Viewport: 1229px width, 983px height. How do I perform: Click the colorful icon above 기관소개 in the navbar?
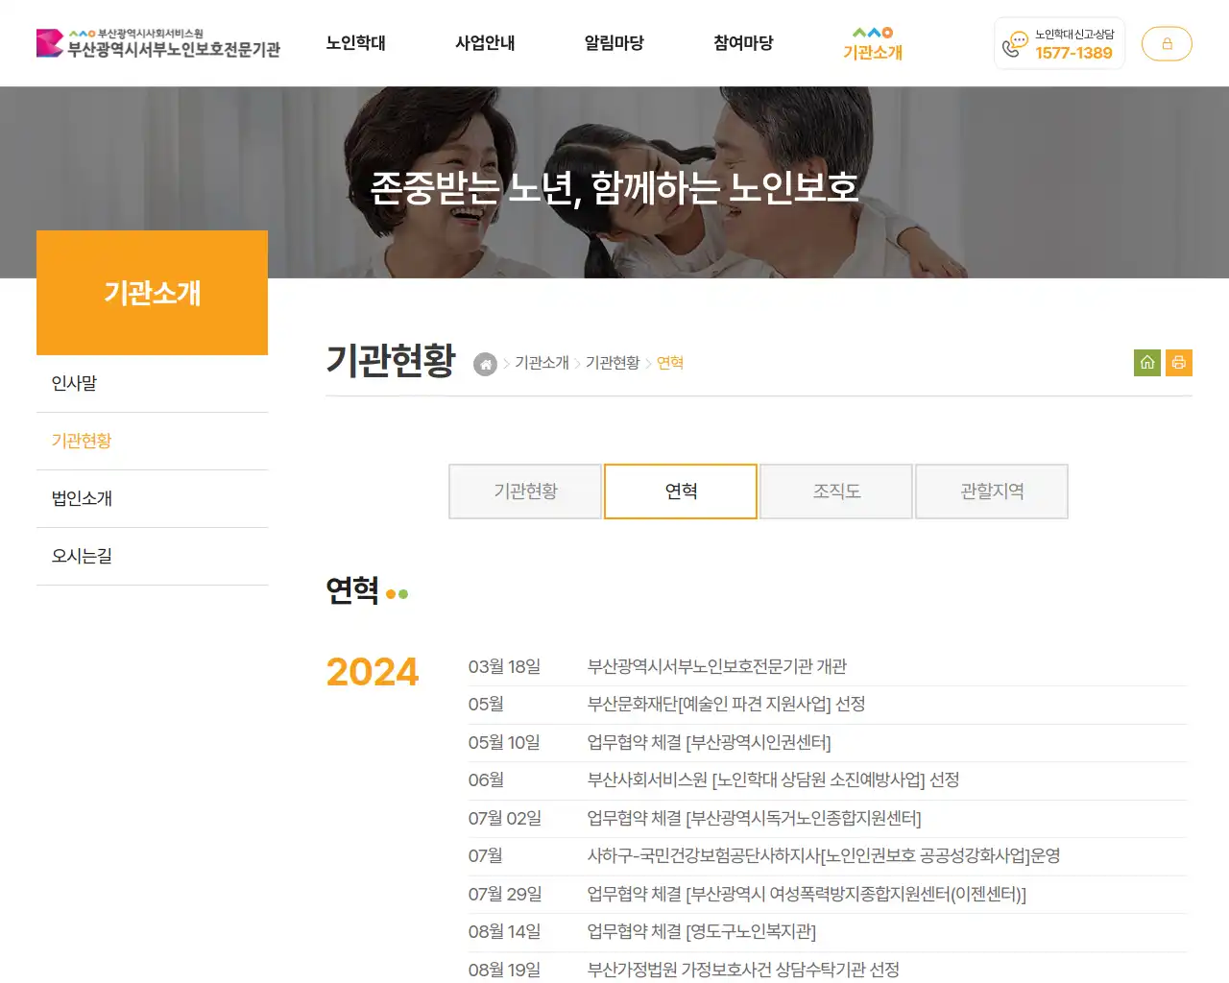pyautogui.click(x=872, y=31)
